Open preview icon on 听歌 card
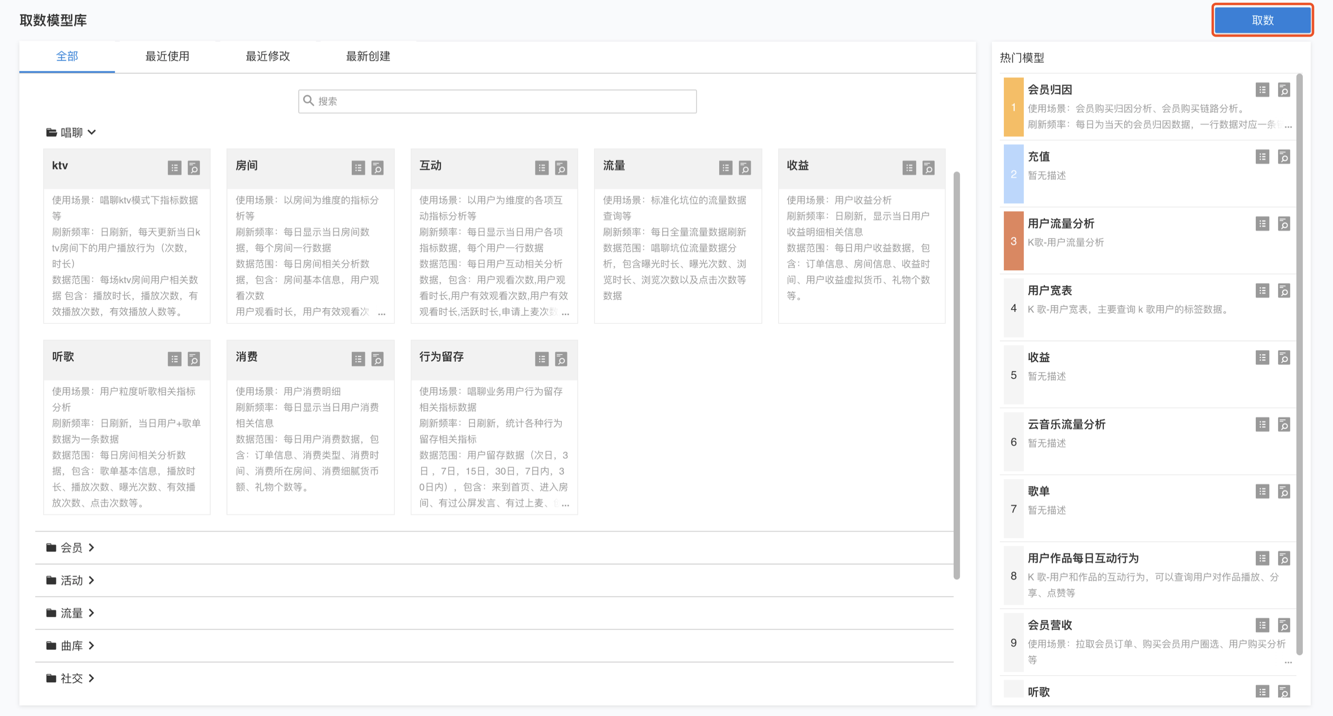The width and height of the screenshot is (1333, 716). pyautogui.click(x=193, y=359)
